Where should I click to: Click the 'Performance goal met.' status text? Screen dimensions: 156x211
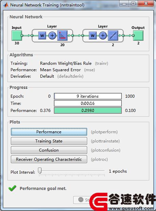point(43,188)
